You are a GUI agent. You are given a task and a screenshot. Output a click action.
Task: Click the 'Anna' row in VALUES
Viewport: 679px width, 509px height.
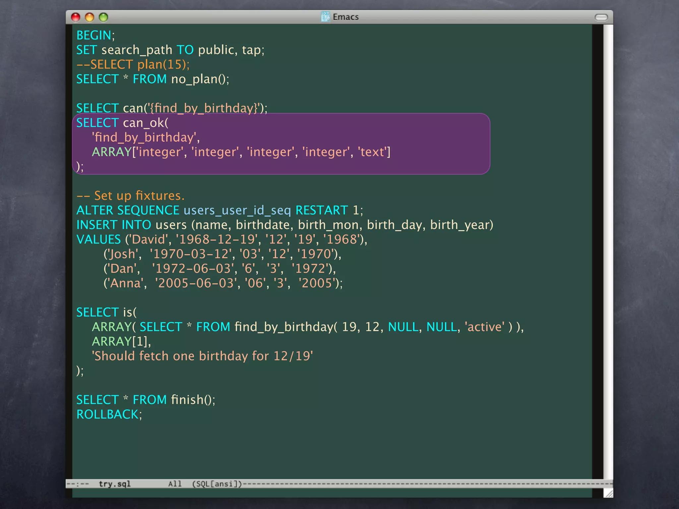coord(126,283)
